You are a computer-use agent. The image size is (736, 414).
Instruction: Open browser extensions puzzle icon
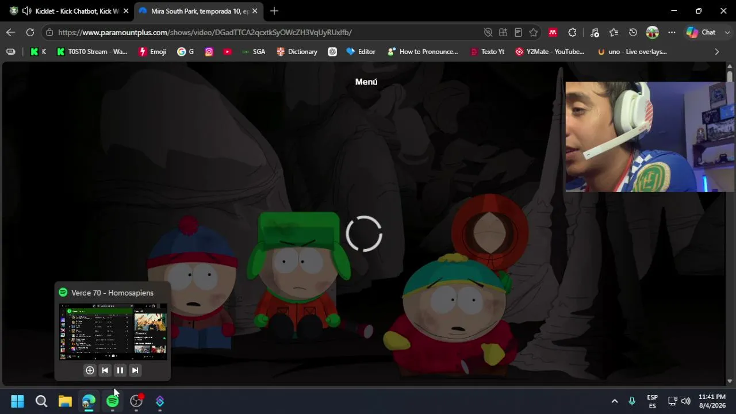[572, 32]
